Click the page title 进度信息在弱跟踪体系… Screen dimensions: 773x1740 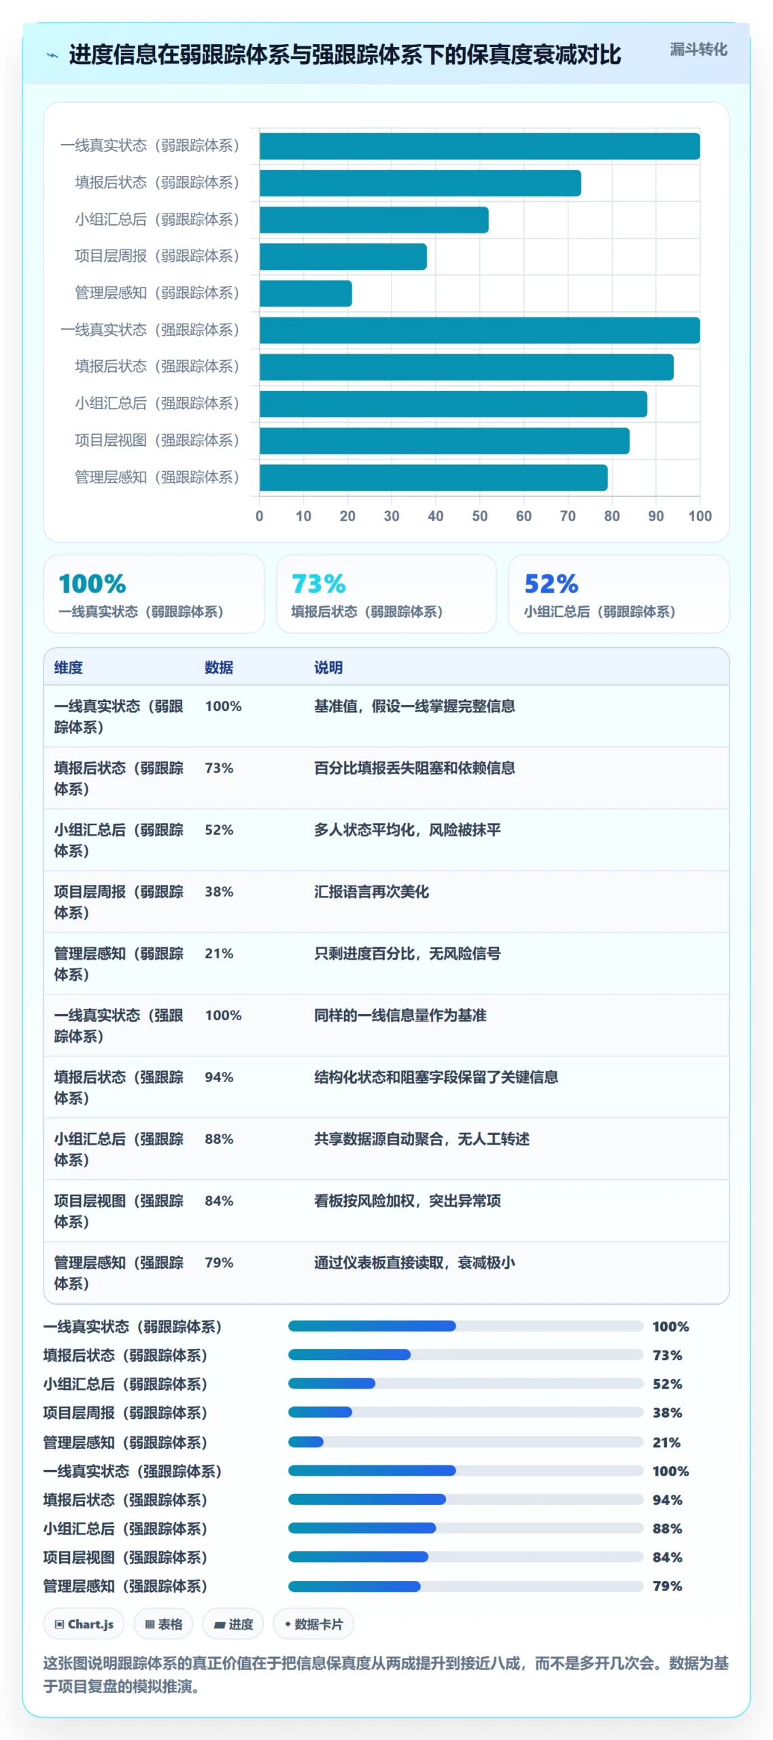[345, 55]
